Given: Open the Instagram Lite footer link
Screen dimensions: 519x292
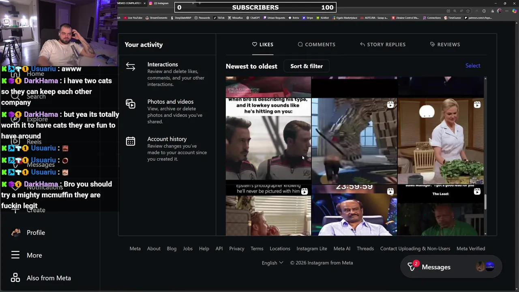Looking at the screenshot, I should coord(312,249).
